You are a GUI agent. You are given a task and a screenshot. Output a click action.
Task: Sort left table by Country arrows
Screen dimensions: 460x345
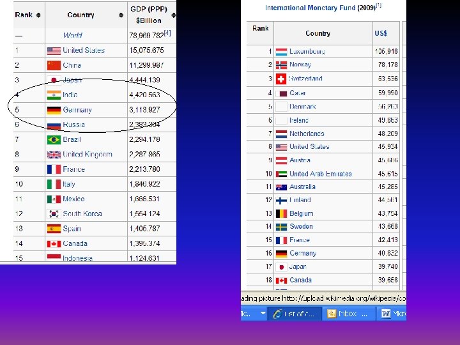121,15
